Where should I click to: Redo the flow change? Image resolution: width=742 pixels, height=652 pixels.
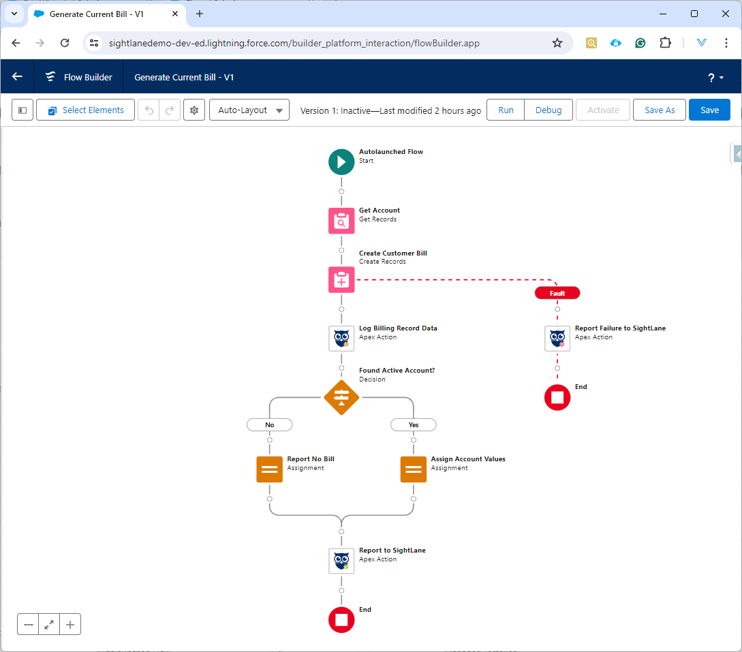[170, 110]
